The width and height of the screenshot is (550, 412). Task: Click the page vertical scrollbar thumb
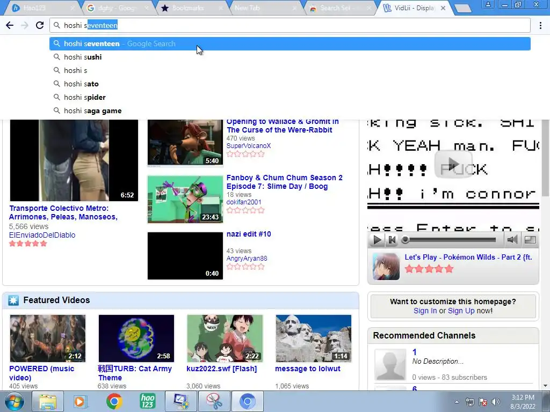[546, 158]
